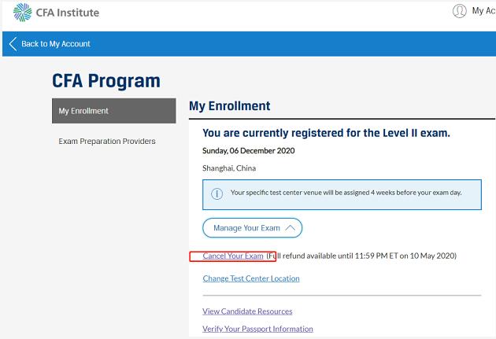This screenshot has height=339, width=496.
Task: Click the Cancel Your Exam link
Action: 233,256
